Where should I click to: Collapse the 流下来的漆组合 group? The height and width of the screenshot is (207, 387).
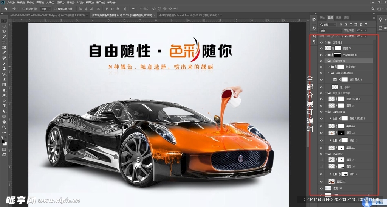(329, 73)
